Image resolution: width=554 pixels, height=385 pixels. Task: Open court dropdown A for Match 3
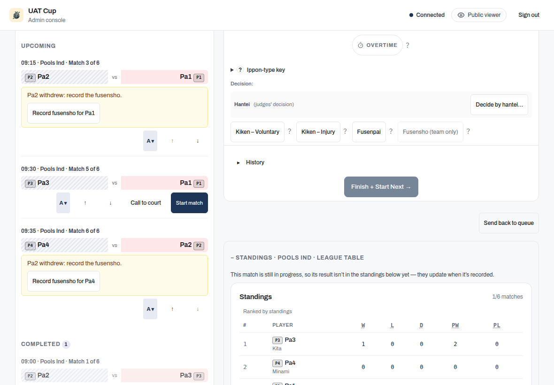150,141
